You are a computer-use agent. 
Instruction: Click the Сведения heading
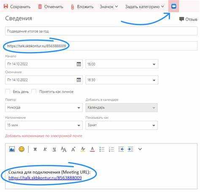(19, 18)
